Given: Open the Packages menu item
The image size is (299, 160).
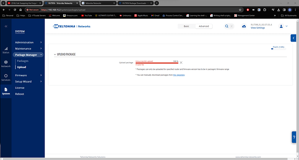Looking at the screenshot, I should (x=23, y=61).
